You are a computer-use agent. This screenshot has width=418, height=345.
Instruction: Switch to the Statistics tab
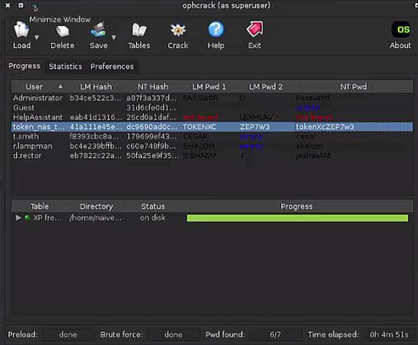(x=65, y=67)
